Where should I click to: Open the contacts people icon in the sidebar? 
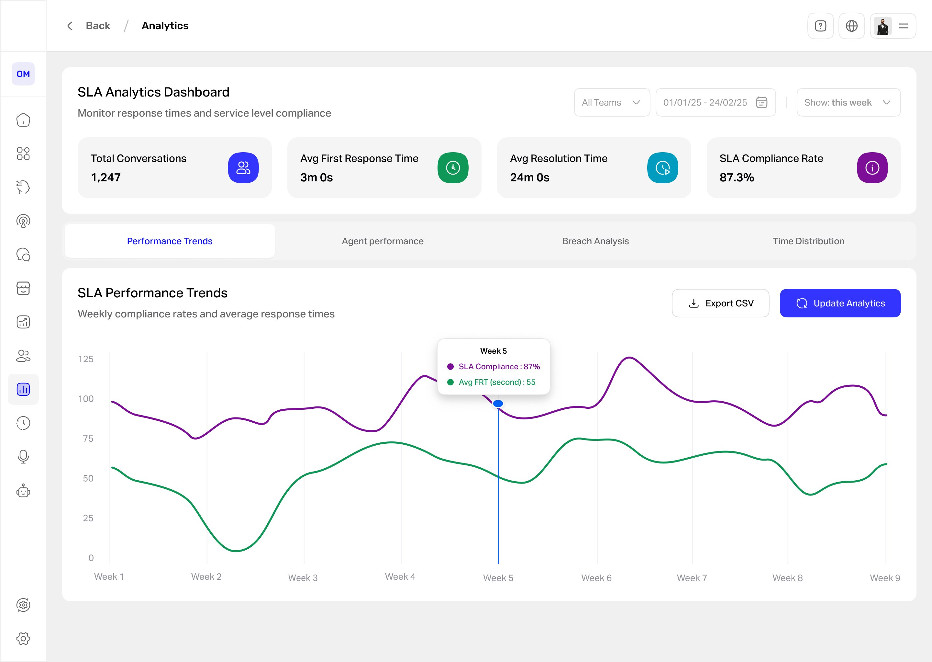pyautogui.click(x=23, y=356)
